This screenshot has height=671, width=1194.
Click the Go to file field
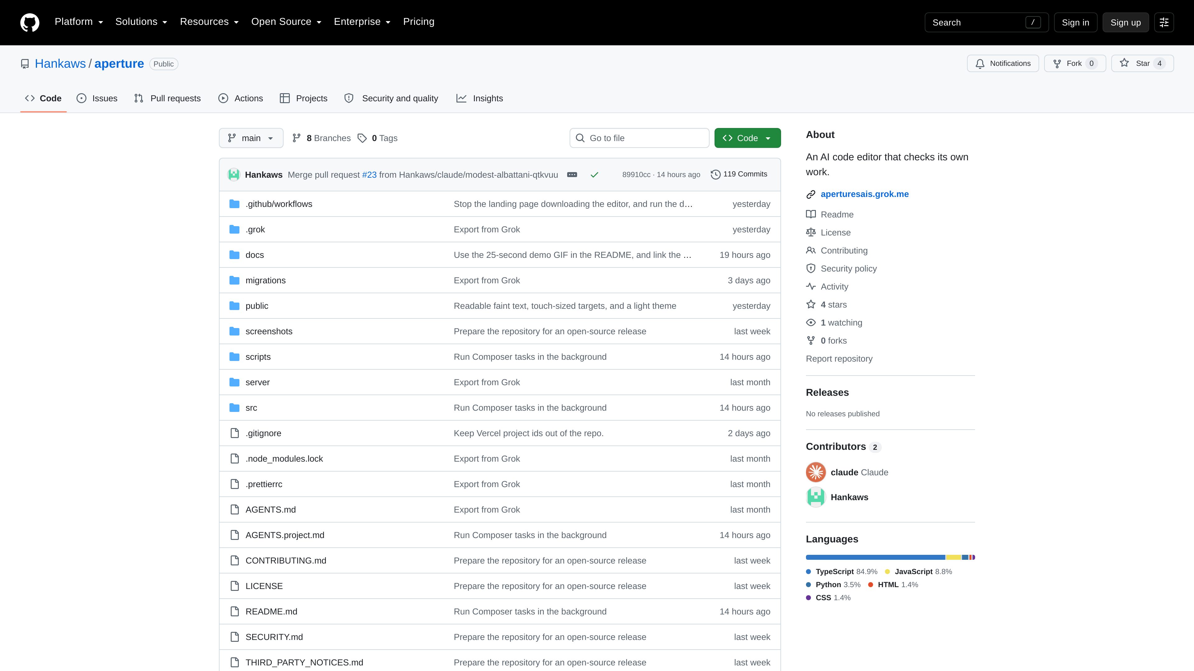[639, 138]
